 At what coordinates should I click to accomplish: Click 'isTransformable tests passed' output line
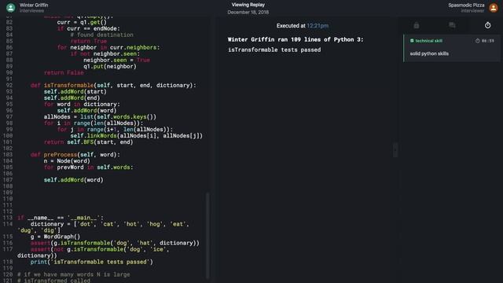pos(274,50)
